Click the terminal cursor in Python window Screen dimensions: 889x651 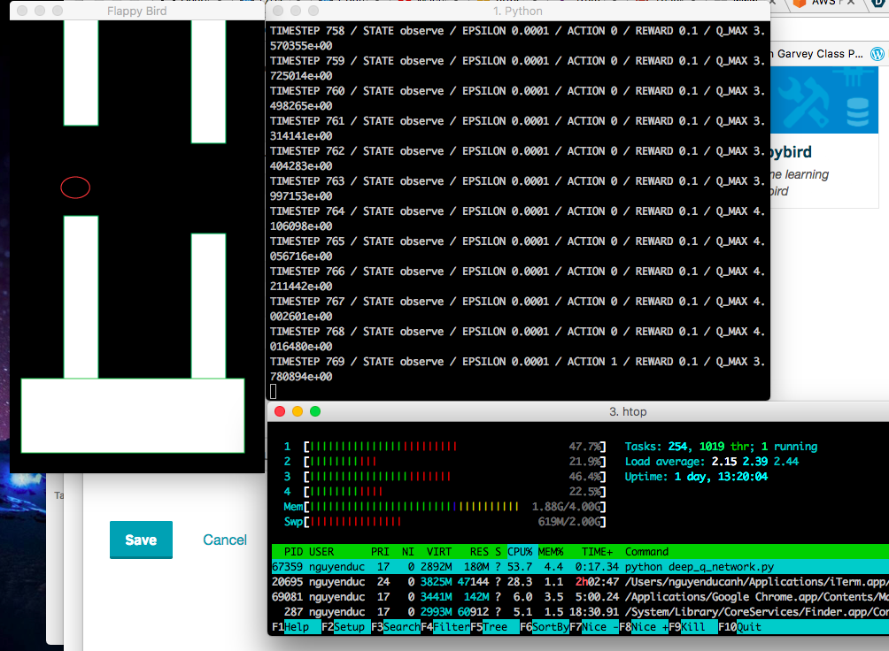pyautogui.click(x=274, y=391)
